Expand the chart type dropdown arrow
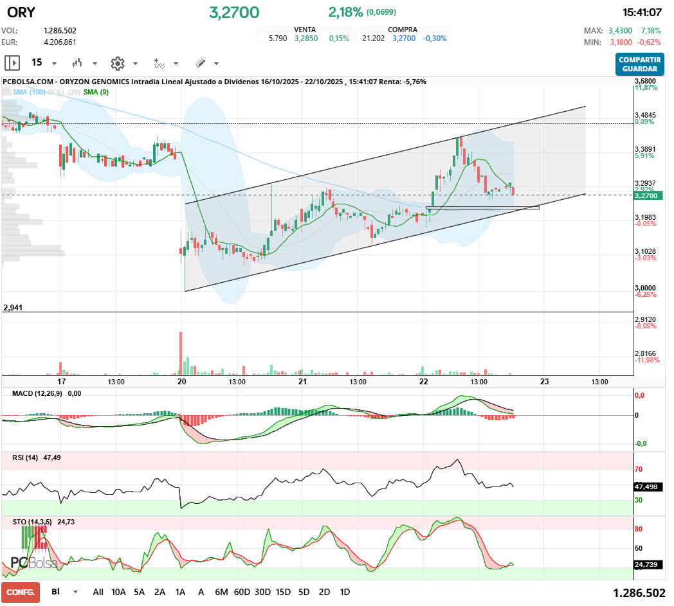 pyautogui.click(x=95, y=64)
